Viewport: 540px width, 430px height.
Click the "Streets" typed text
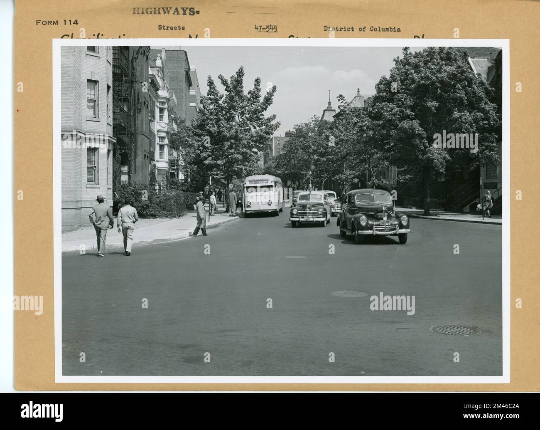click(171, 28)
